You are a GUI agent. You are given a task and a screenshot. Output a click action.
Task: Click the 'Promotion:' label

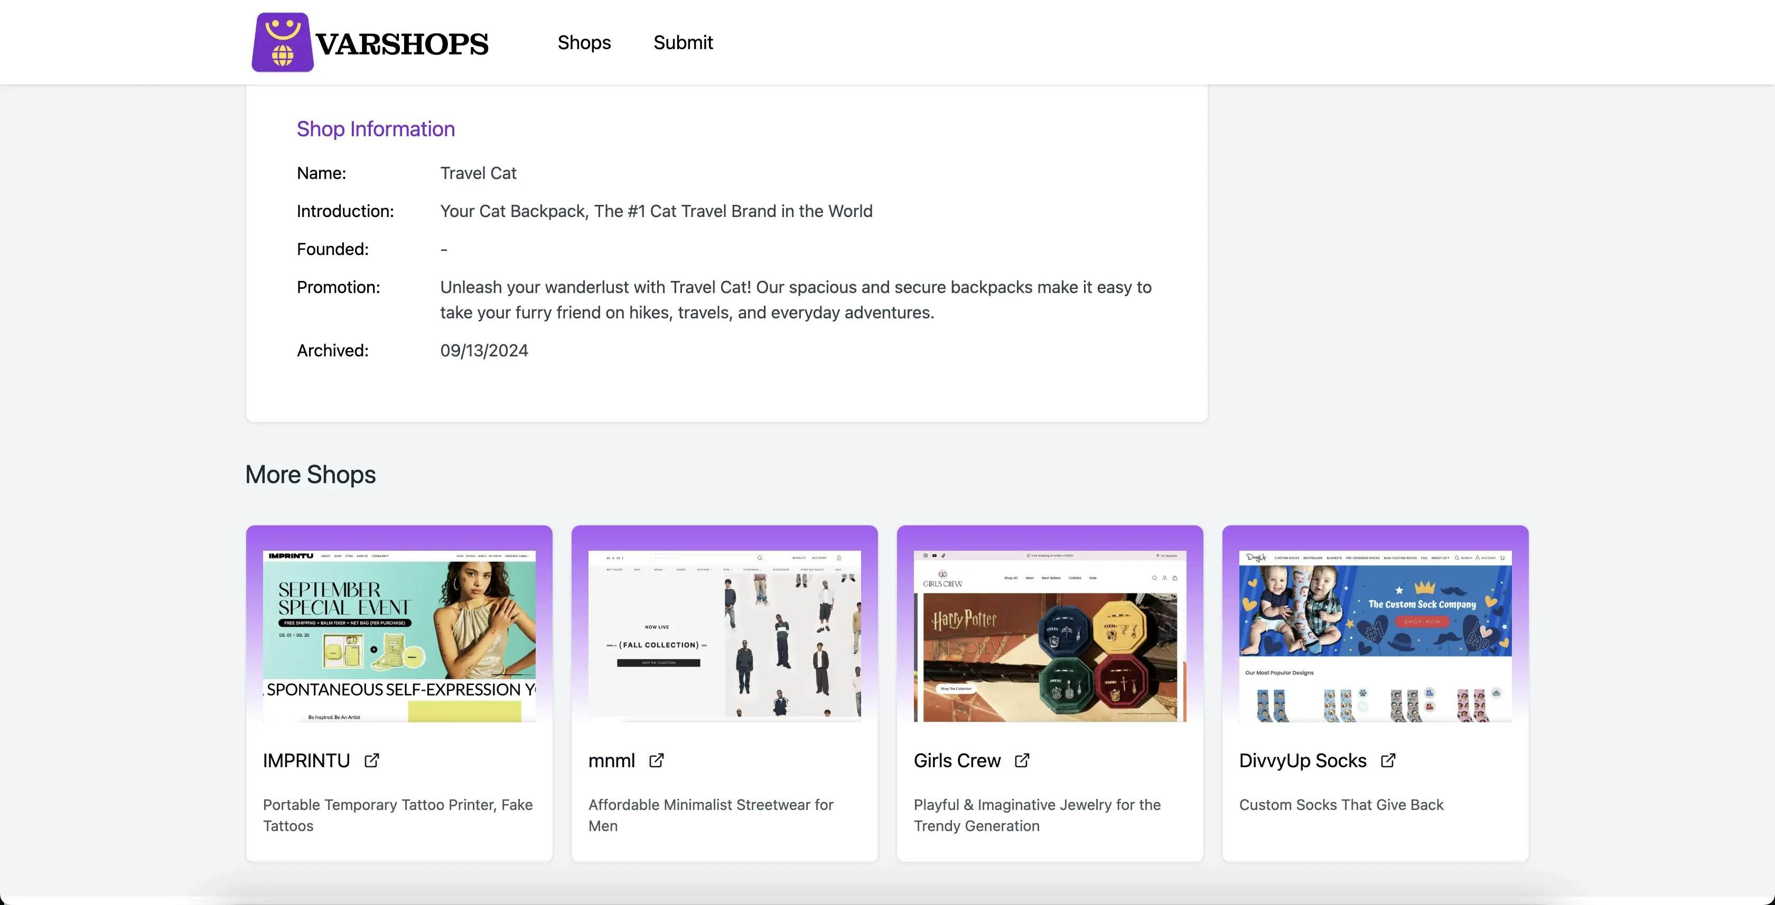tap(338, 287)
